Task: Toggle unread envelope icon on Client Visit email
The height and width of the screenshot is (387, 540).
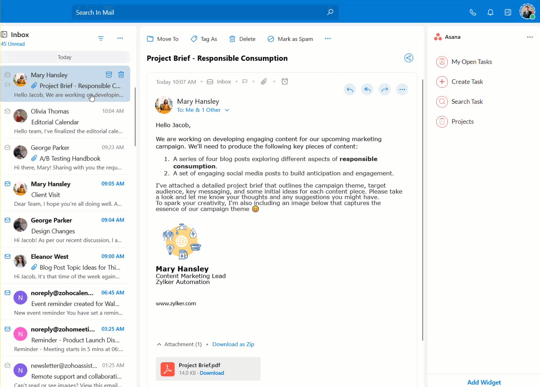Action: (7, 184)
